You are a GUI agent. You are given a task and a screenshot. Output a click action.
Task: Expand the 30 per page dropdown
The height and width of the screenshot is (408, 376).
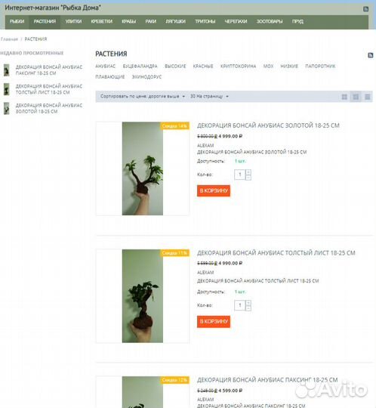[209, 96]
